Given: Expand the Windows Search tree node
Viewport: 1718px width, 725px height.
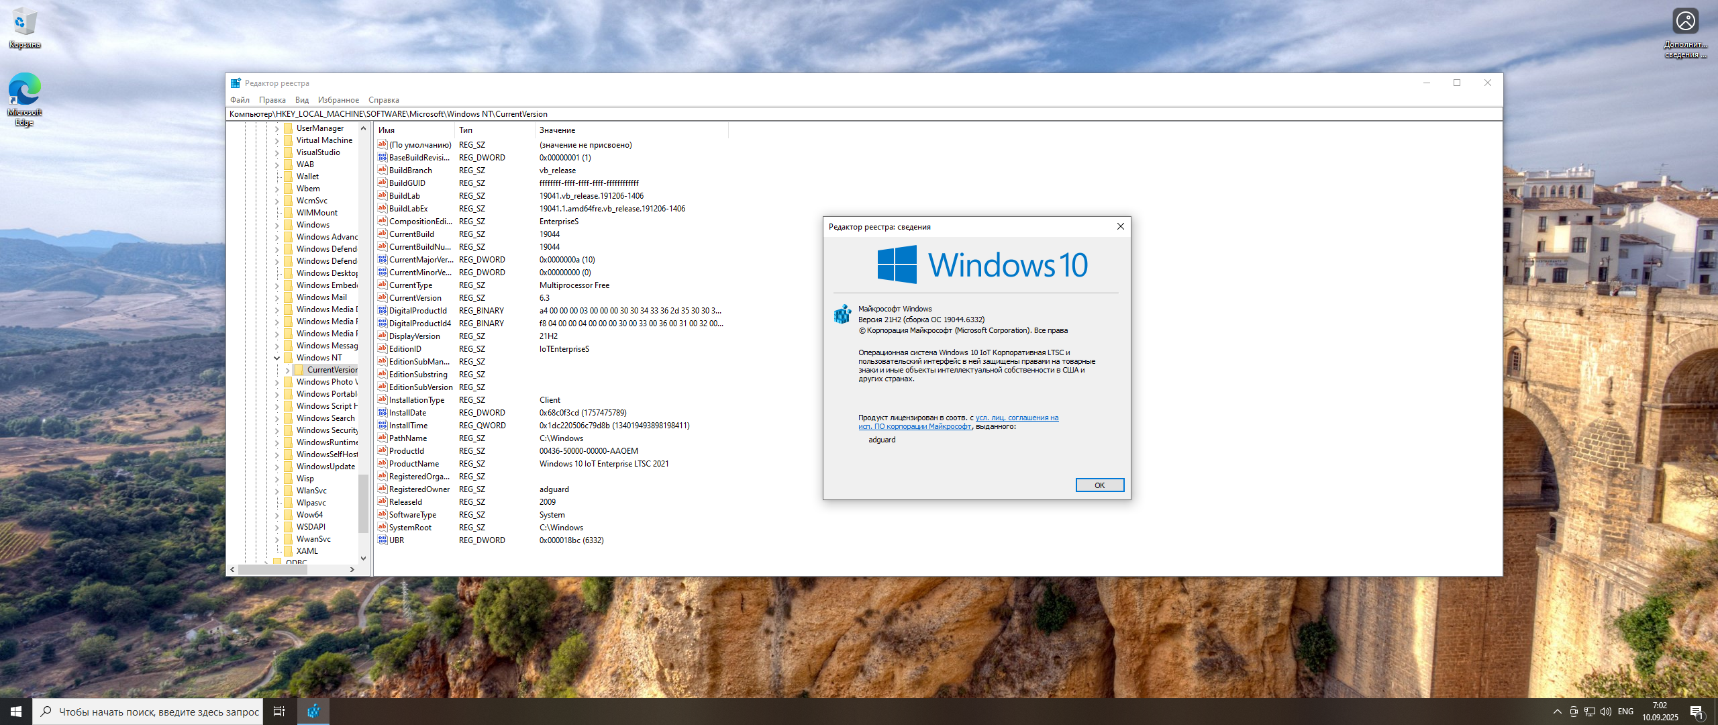Looking at the screenshot, I should pyautogui.click(x=276, y=418).
